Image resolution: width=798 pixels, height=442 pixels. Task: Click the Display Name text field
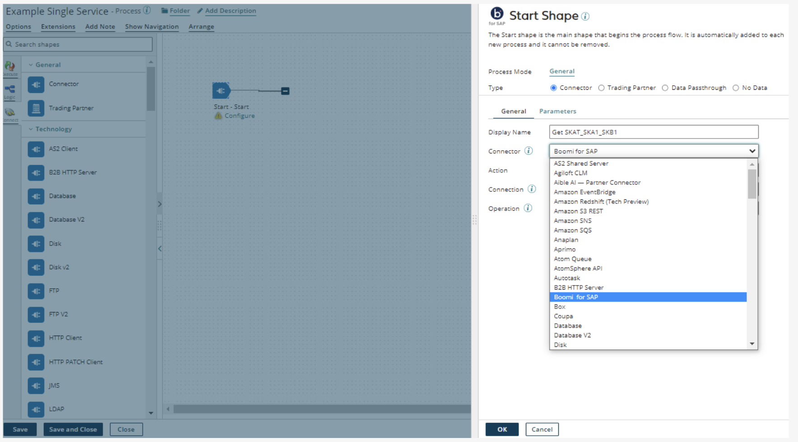pyautogui.click(x=653, y=132)
